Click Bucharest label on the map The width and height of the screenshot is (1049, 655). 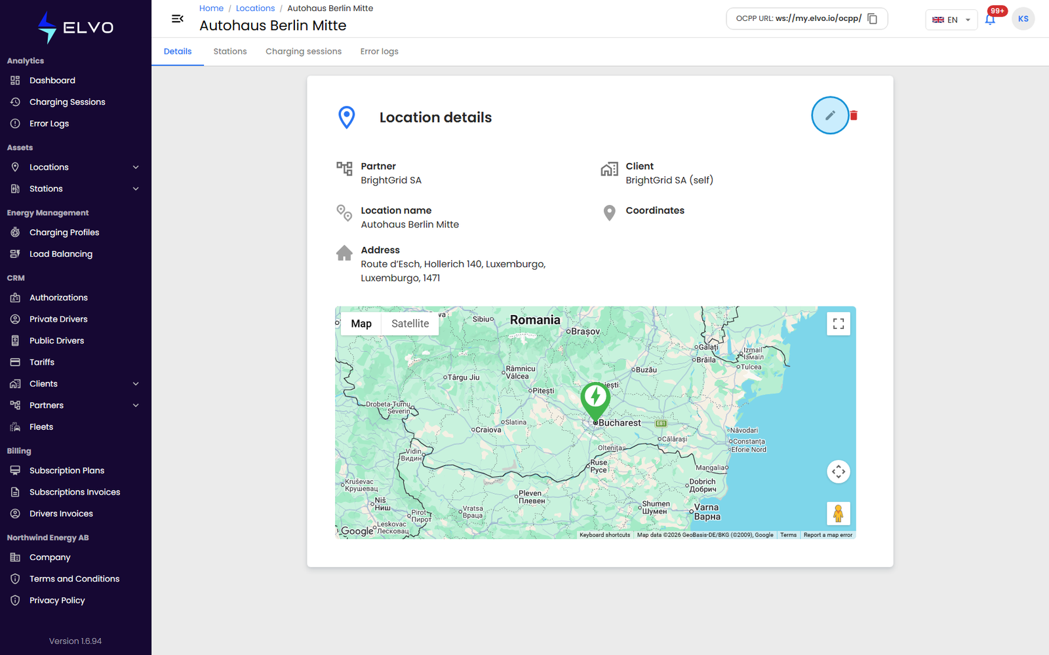pos(620,423)
